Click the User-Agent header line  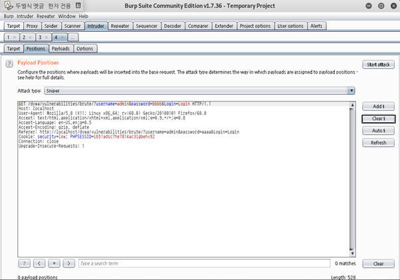point(112,113)
